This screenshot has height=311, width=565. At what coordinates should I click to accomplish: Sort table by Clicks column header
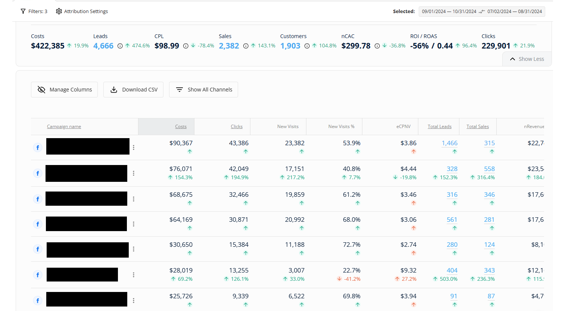(x=236, y=127)
